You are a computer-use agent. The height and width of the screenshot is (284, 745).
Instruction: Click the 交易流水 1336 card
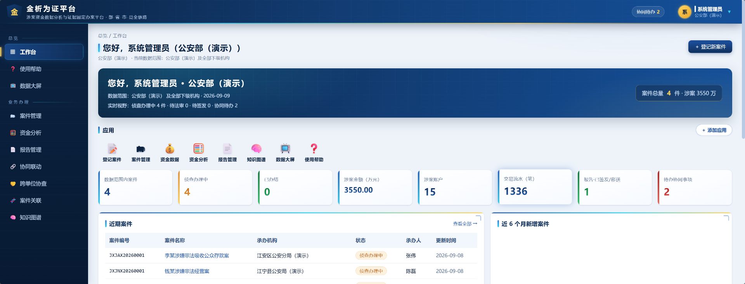pyautogui.click(x=535, y=187)
